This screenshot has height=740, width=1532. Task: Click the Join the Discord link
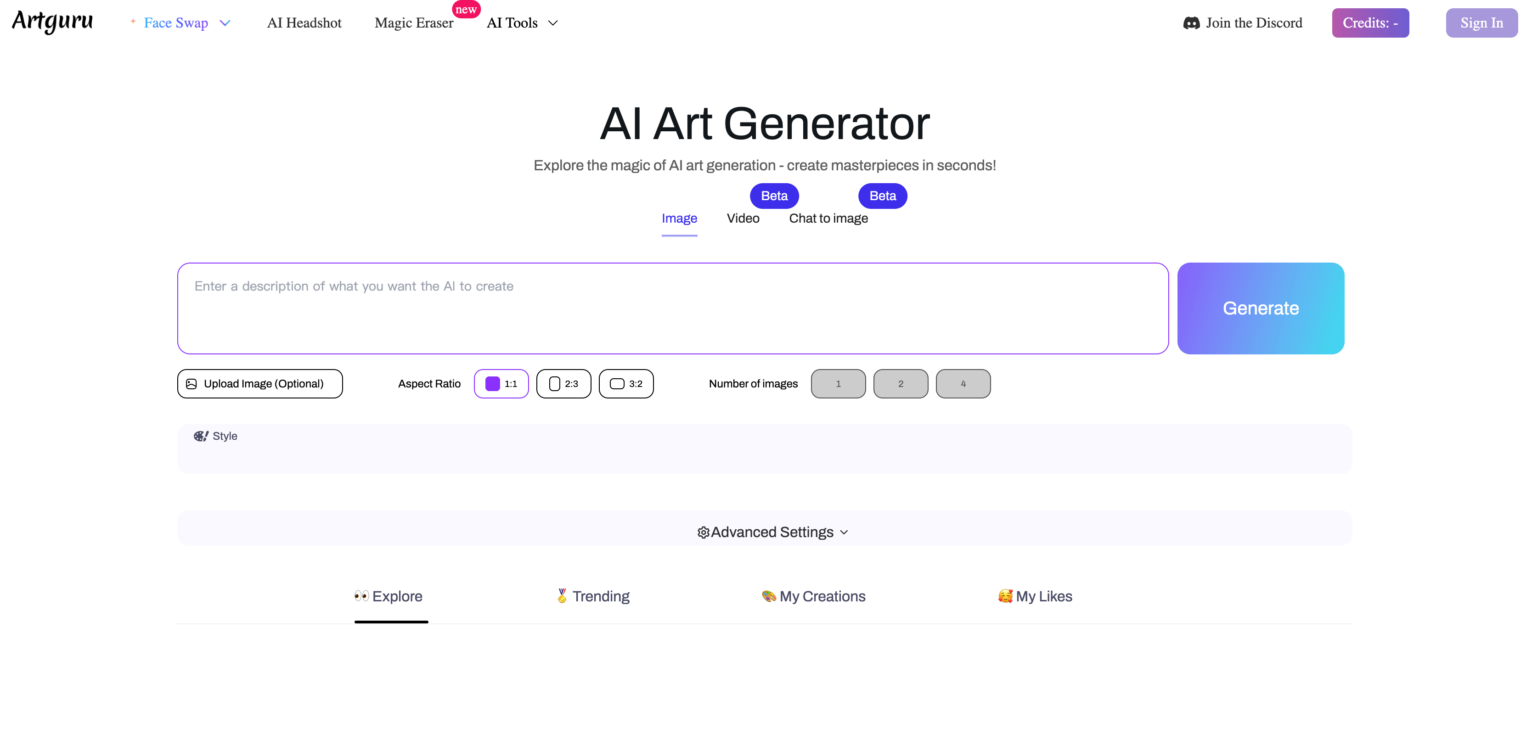coord(1243,23)
